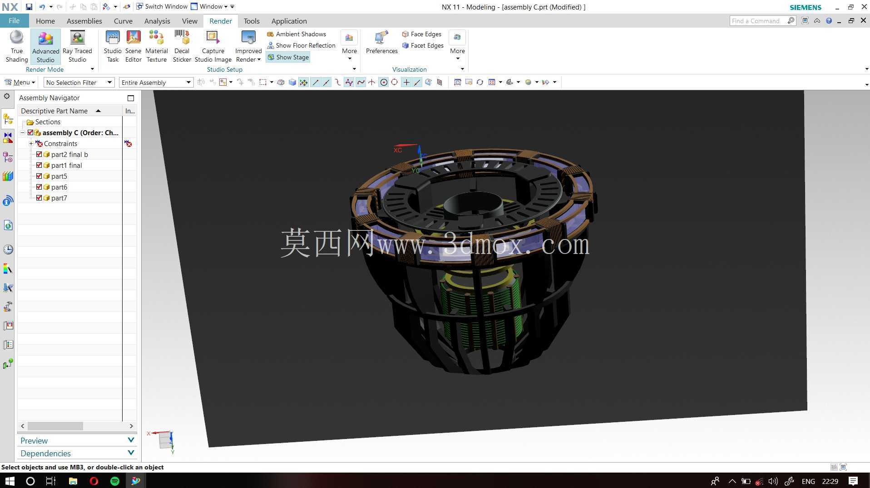The width and height of the screenshot is (870, 488).
Task: Switch to the Analysis ribbon tab
Action: [157, 21]
